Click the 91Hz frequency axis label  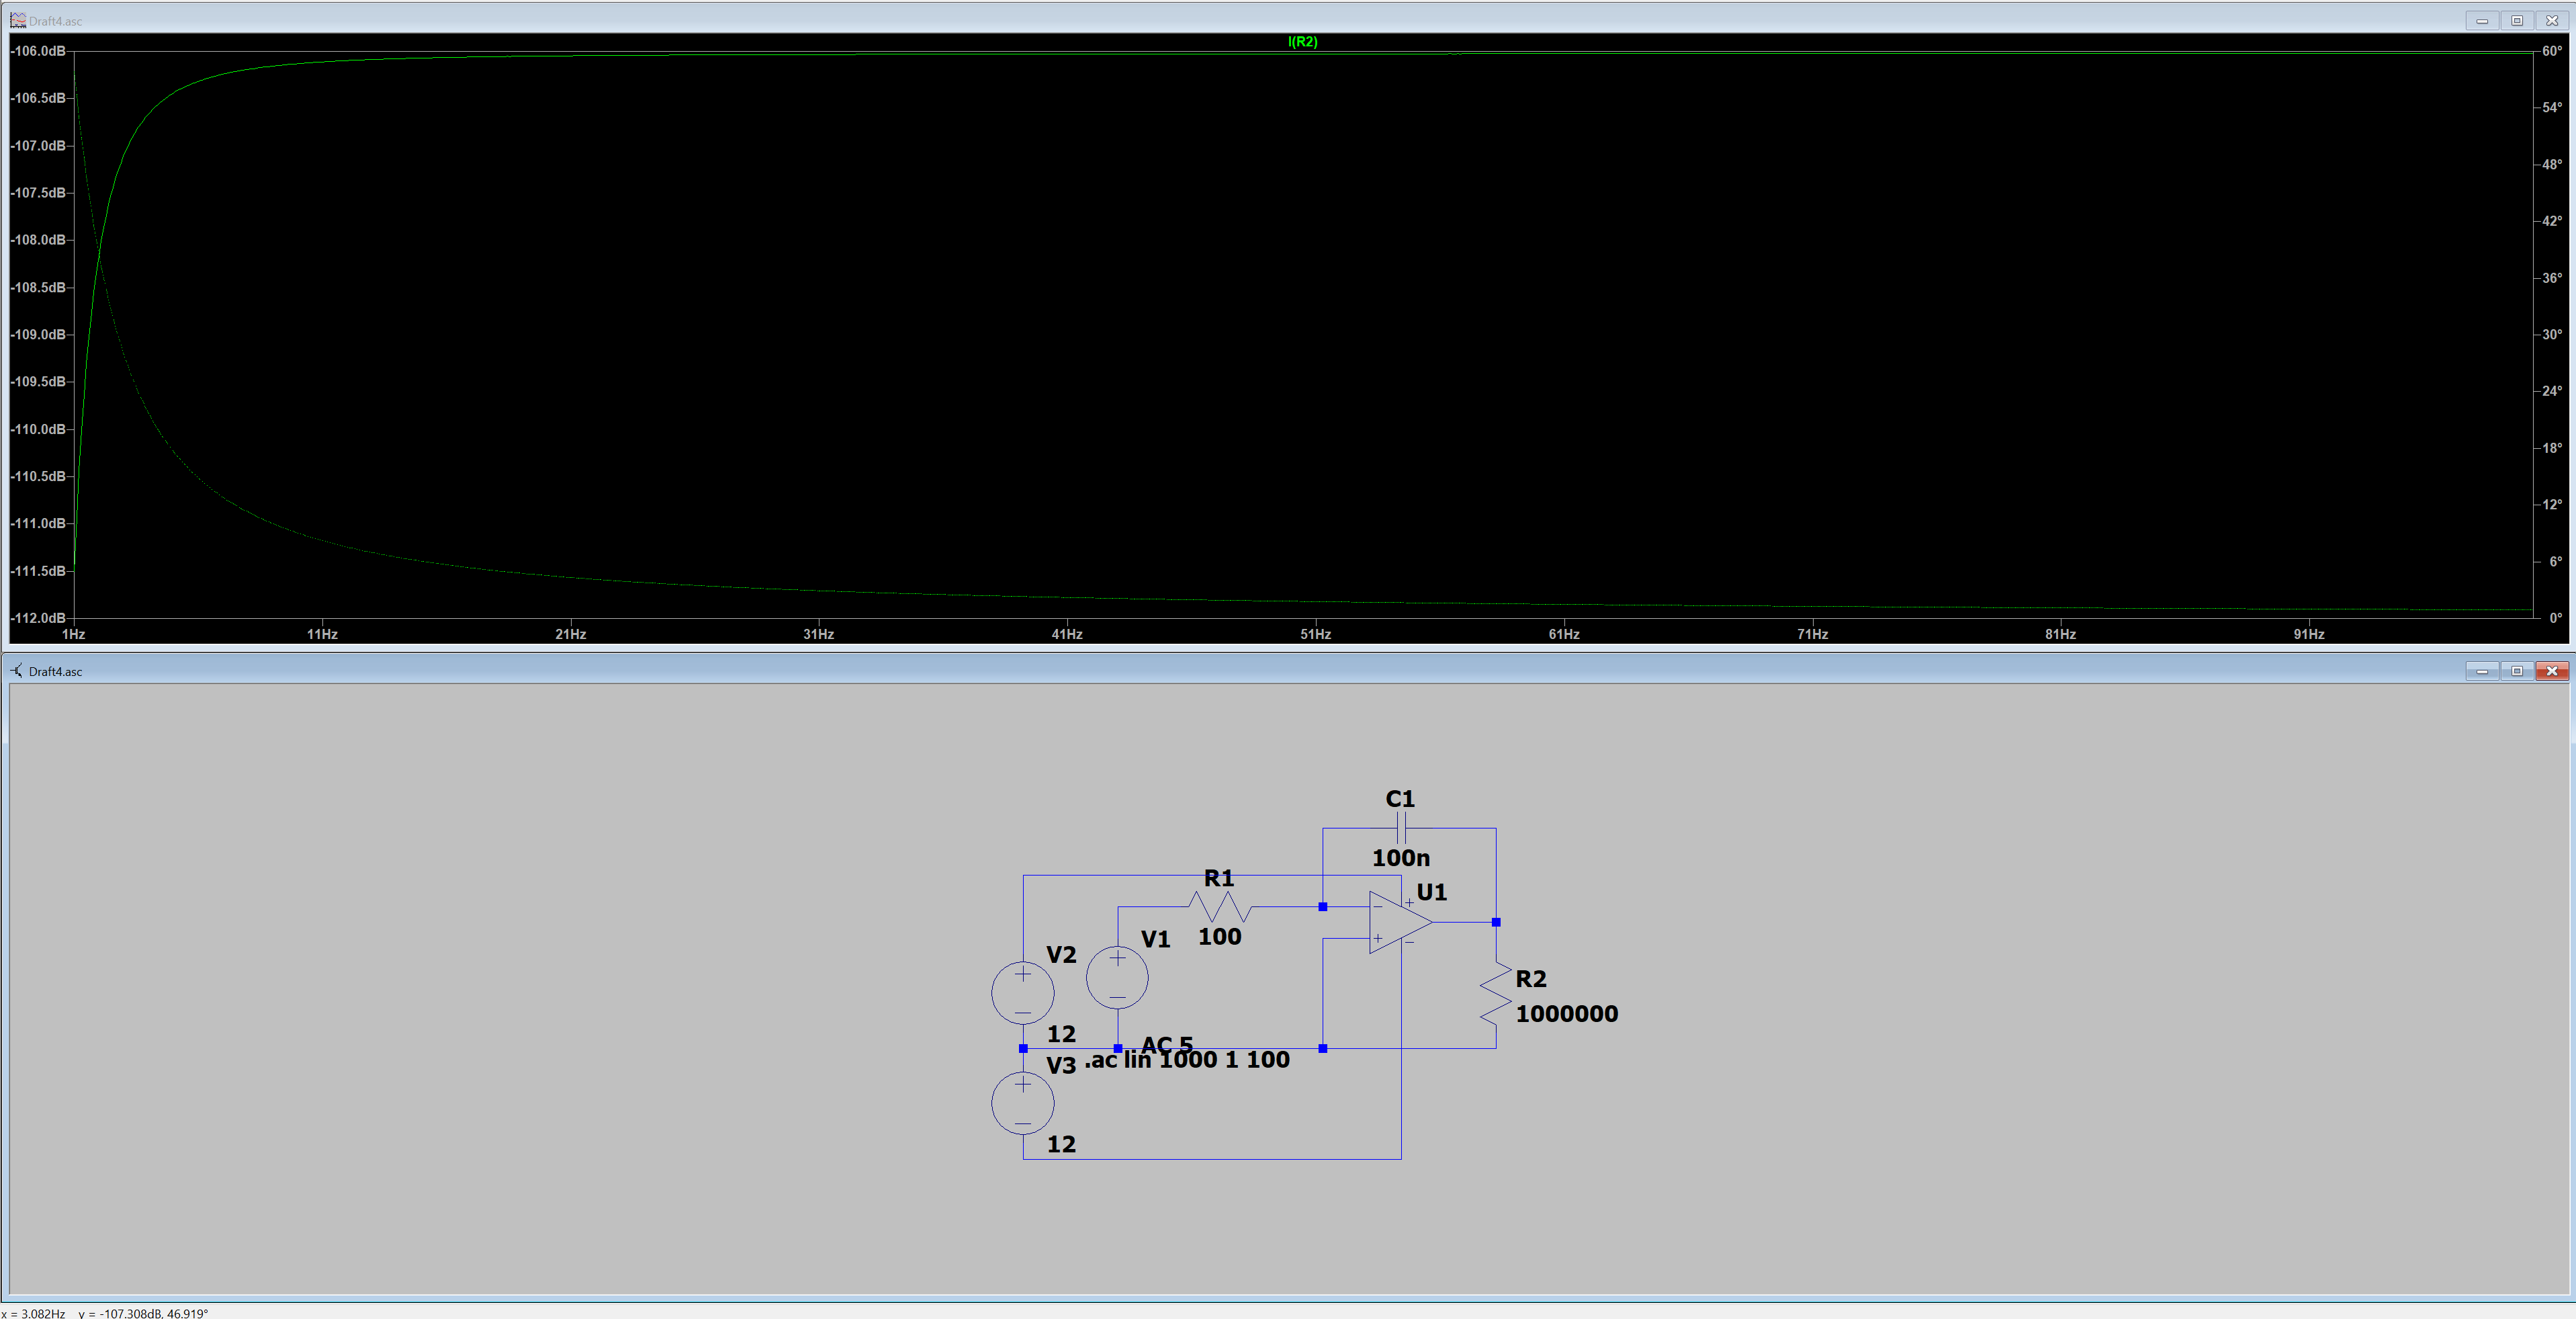click(2309, 634)
